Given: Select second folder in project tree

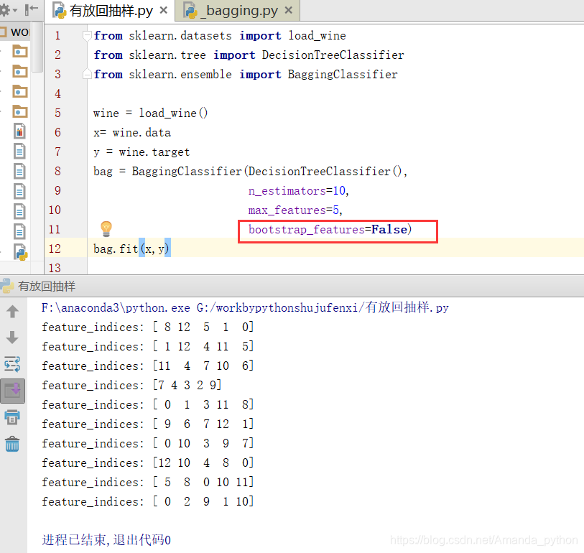Looking at the screenshot, I should coord(19,71).
